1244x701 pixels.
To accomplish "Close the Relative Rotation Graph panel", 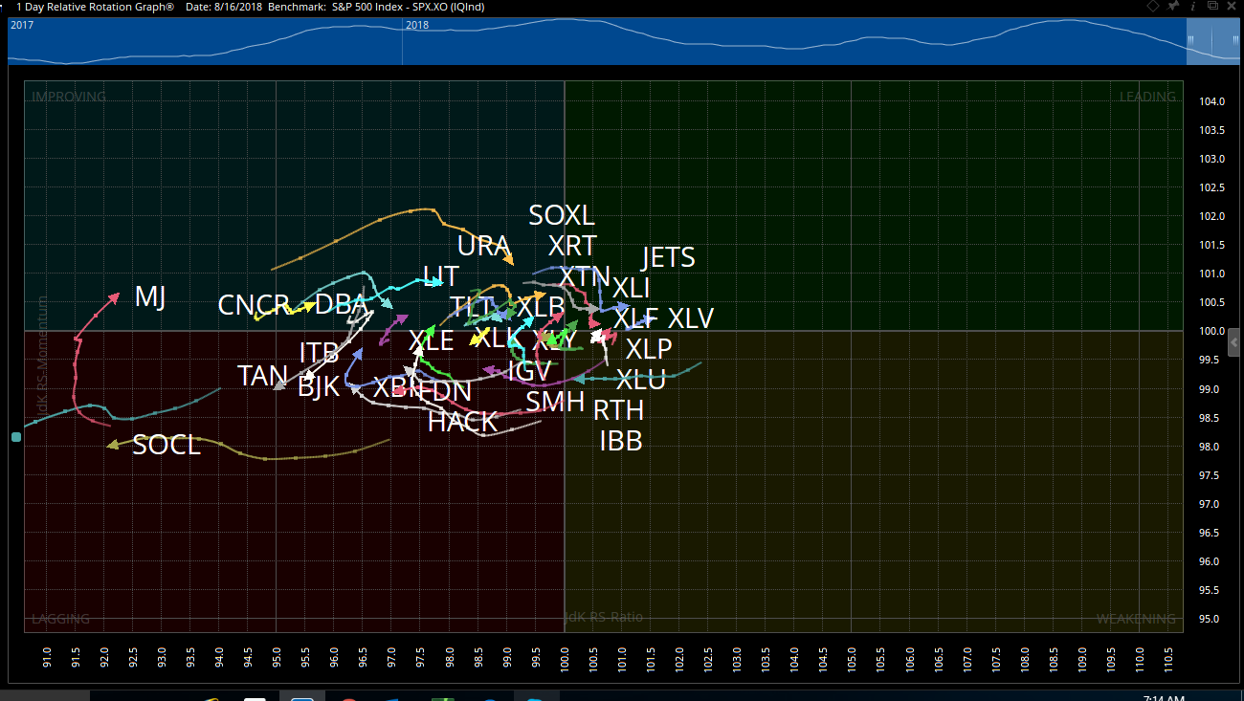I will [x=1232, y=7].
